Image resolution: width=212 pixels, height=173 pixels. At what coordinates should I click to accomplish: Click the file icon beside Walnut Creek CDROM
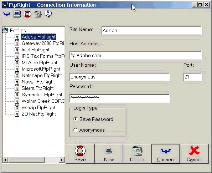(x=17, y=101)
